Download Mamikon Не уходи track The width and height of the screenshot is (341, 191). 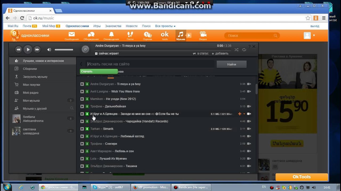click(87, 99)
